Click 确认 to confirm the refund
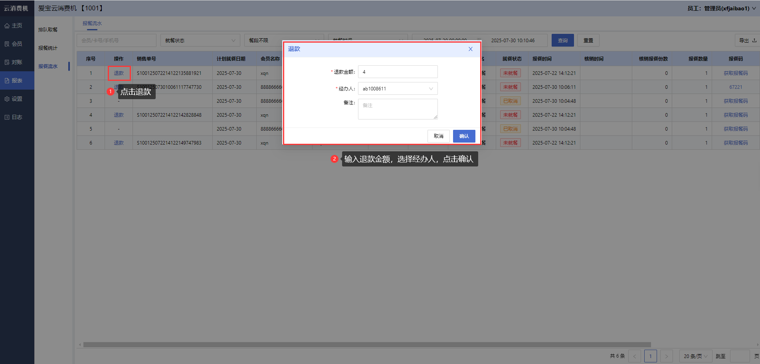 (x=464, y=136)
